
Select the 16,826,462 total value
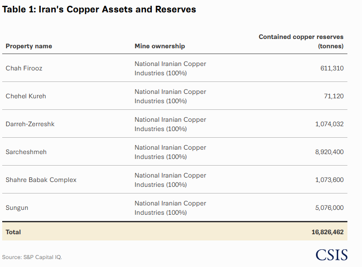tap(327, 232)
